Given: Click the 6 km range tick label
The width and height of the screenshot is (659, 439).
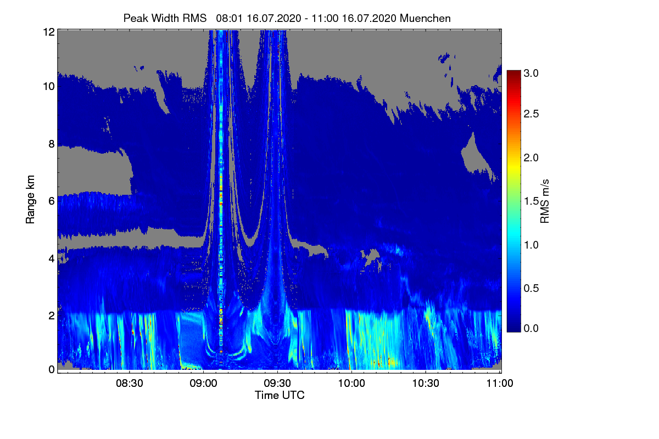Looking at the screenshot, I should point(51,201).
